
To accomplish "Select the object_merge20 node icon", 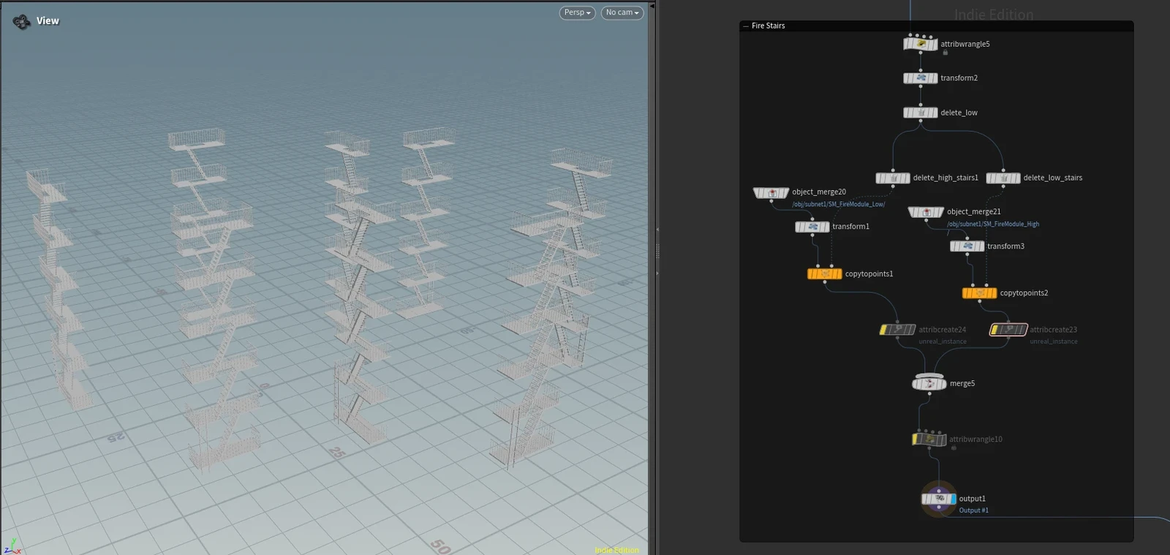I will click(771, 192).
